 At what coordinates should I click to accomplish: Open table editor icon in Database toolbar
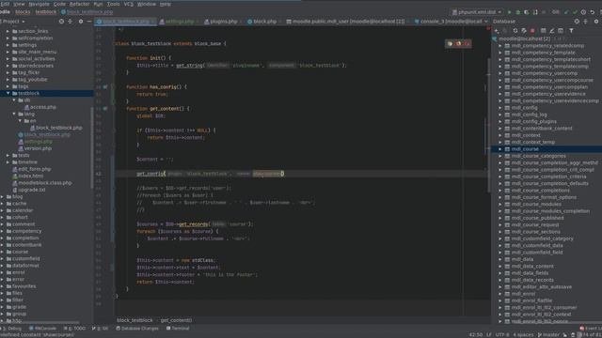pyautogui.click(x=543, y=31)
